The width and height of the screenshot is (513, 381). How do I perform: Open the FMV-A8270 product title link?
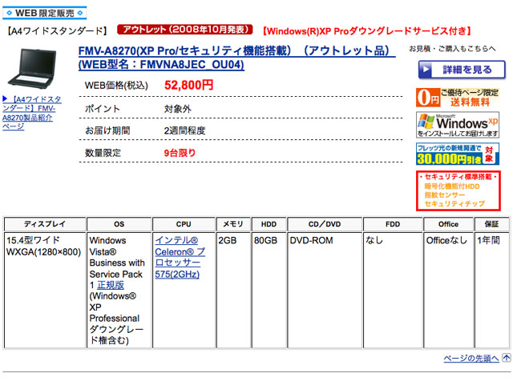(237, 58)
